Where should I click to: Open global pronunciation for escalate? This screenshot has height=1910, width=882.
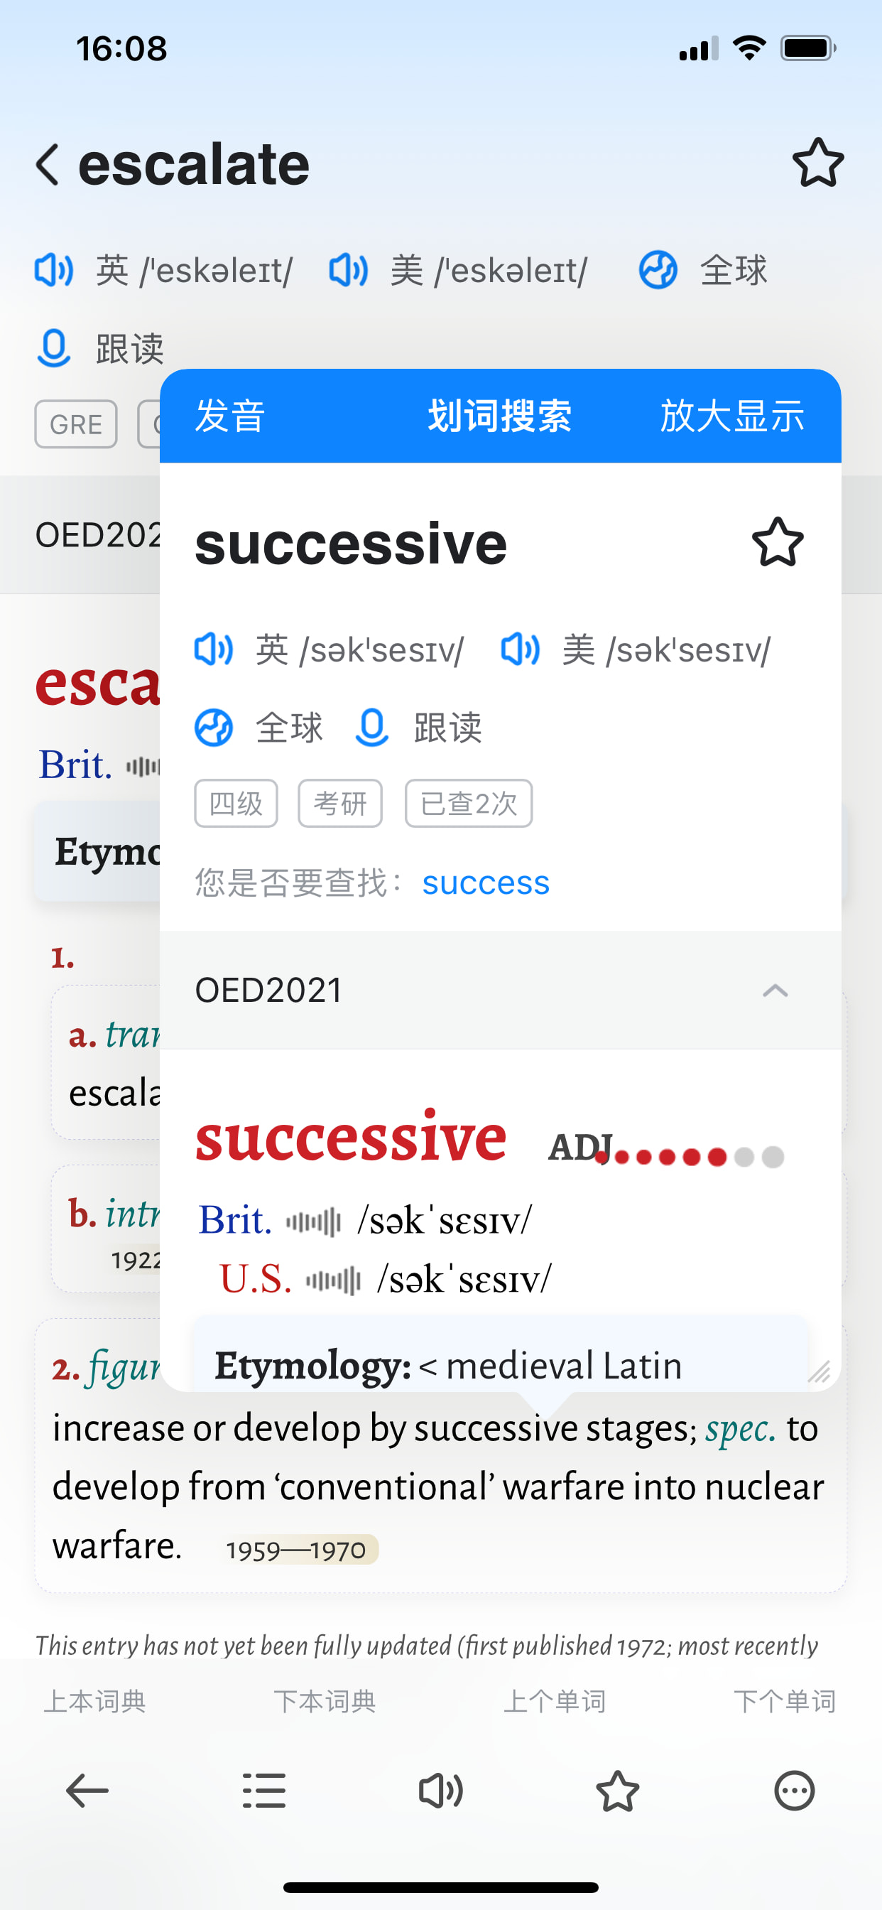coord(658,270)
